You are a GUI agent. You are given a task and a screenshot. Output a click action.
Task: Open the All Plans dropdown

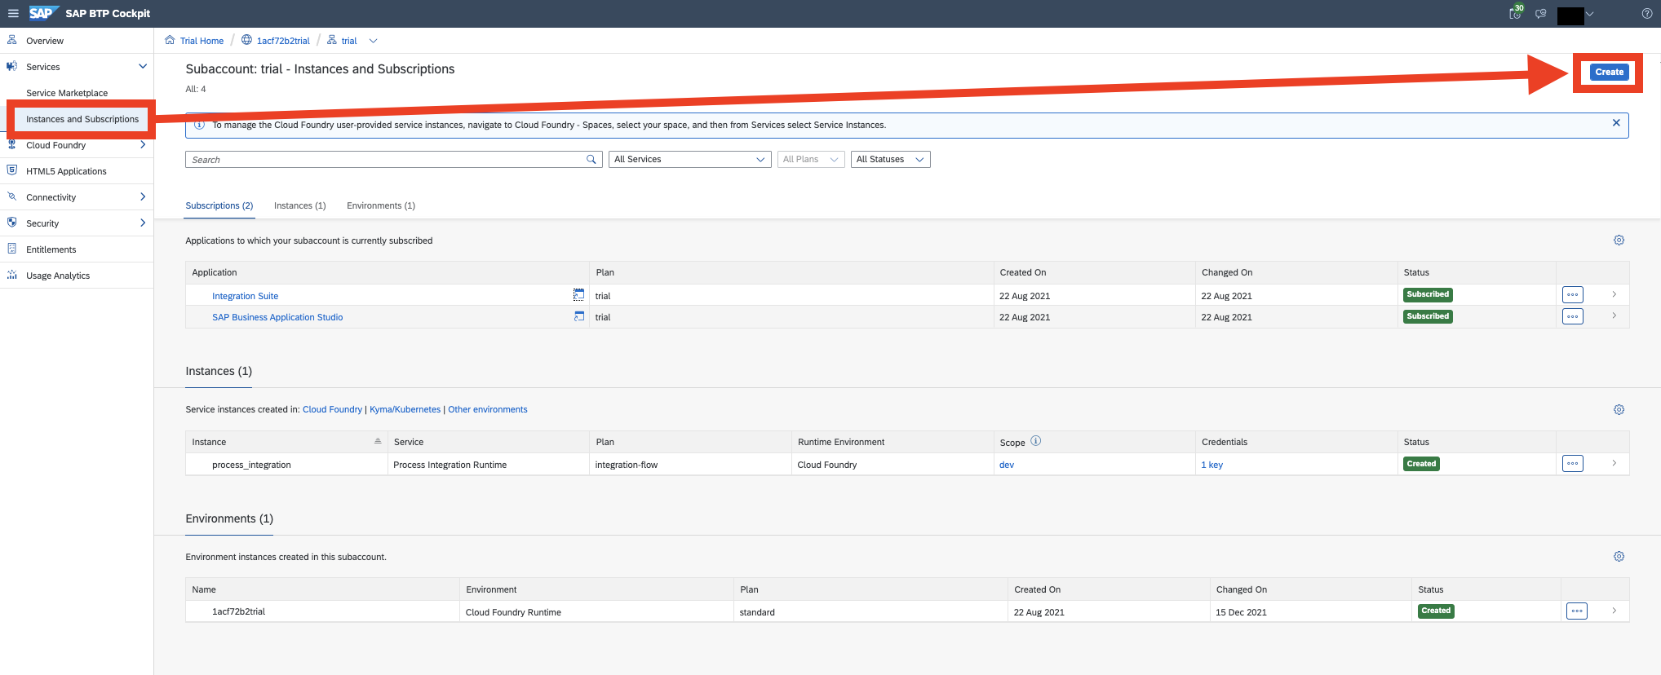810,160
